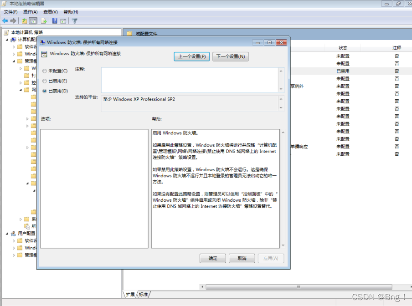Click the Up one level folder icon
This screenshot has height=306, width=412.
click(24, 21)
